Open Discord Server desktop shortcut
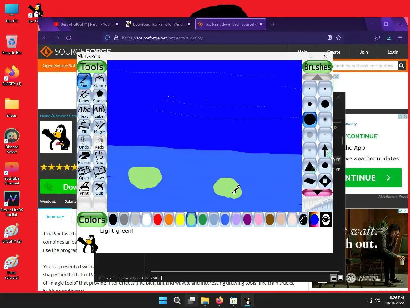 pos(12,141)
